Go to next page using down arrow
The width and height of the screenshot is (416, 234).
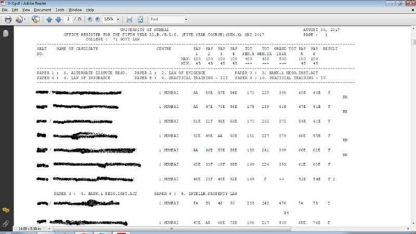pos(57,20)
